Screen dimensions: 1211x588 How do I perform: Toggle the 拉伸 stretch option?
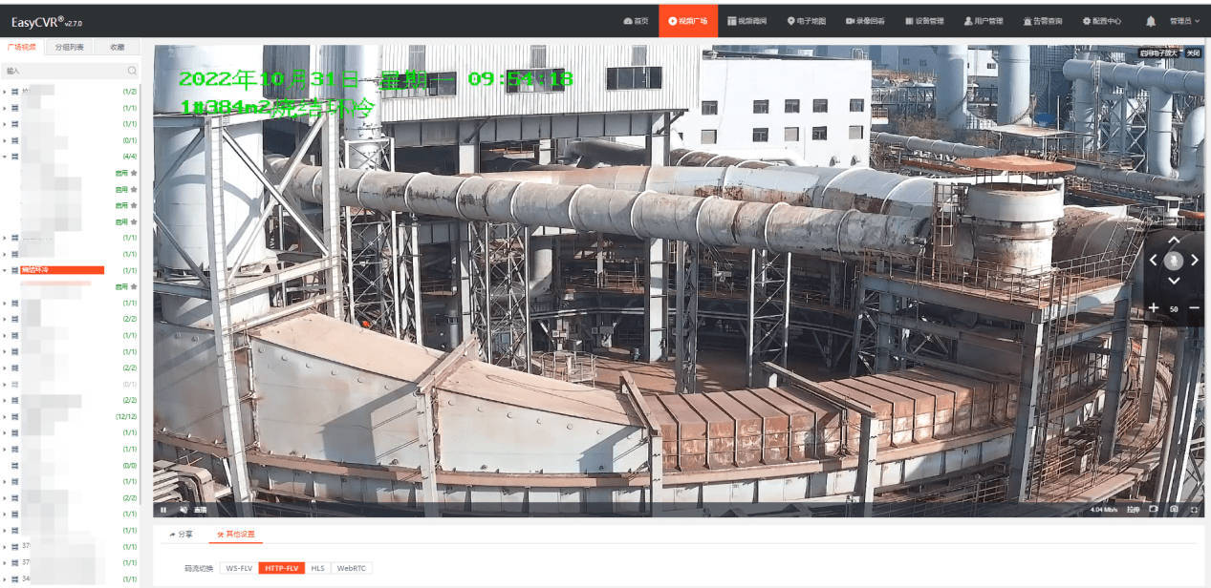(x=1134, y=510)
